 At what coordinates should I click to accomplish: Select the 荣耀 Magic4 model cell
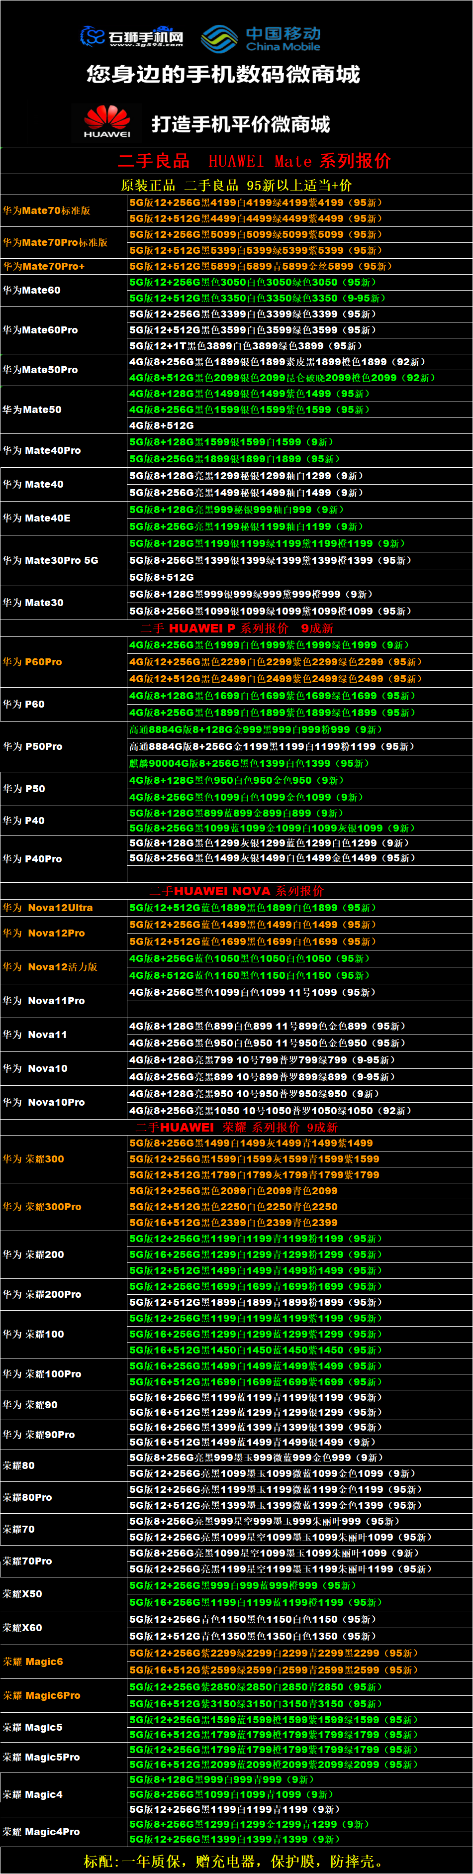click(63, 1795)
